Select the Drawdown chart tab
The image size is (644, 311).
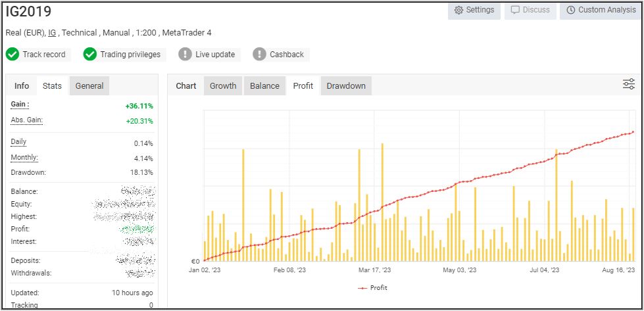click(x=346, y=85)
